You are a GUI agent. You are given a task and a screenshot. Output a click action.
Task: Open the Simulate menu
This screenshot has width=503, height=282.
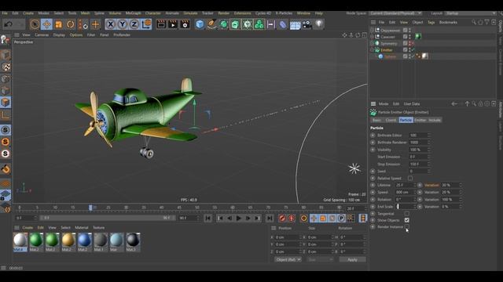pyautogui.click(x=190, y=13)
